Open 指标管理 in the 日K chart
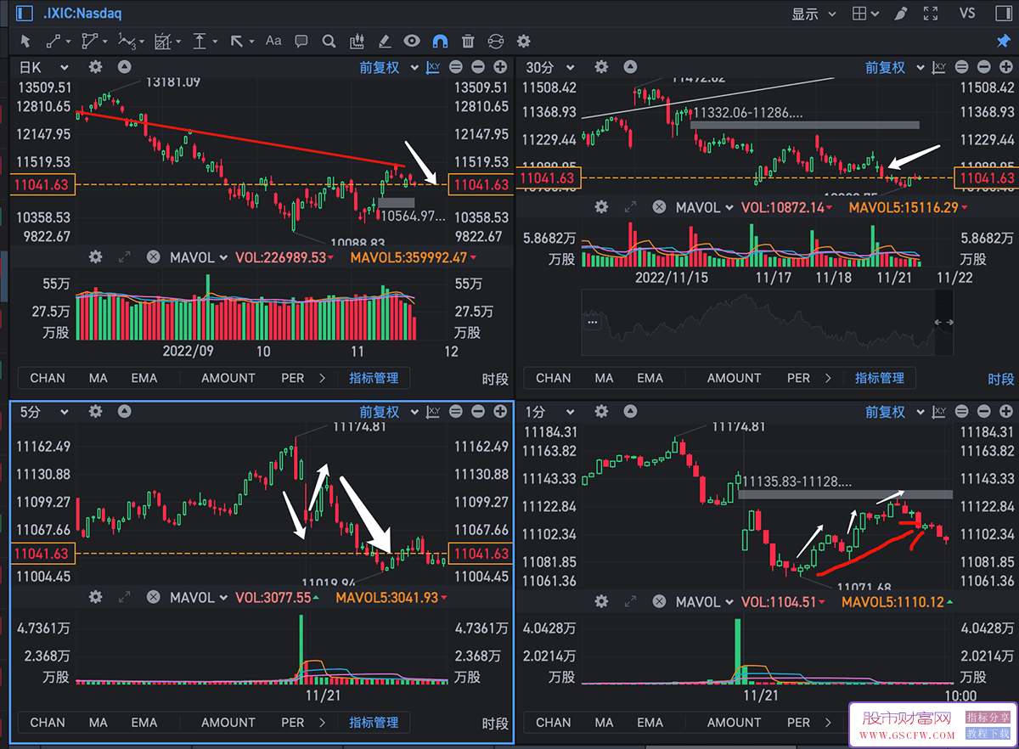 [374, 378]
